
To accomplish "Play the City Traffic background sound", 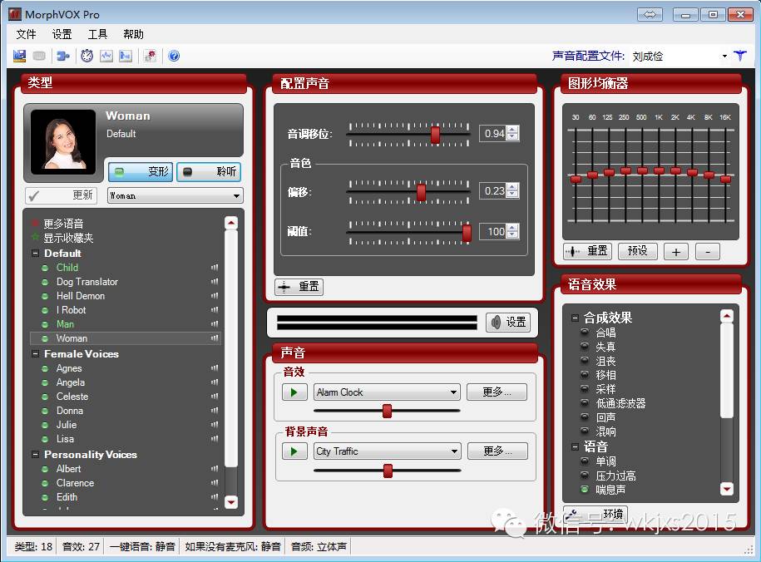I will [294, 451].
